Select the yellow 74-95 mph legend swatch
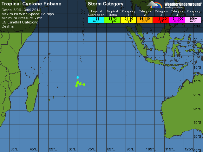The height and width of the screenshot is (152, 203). [x=128, y=19]
